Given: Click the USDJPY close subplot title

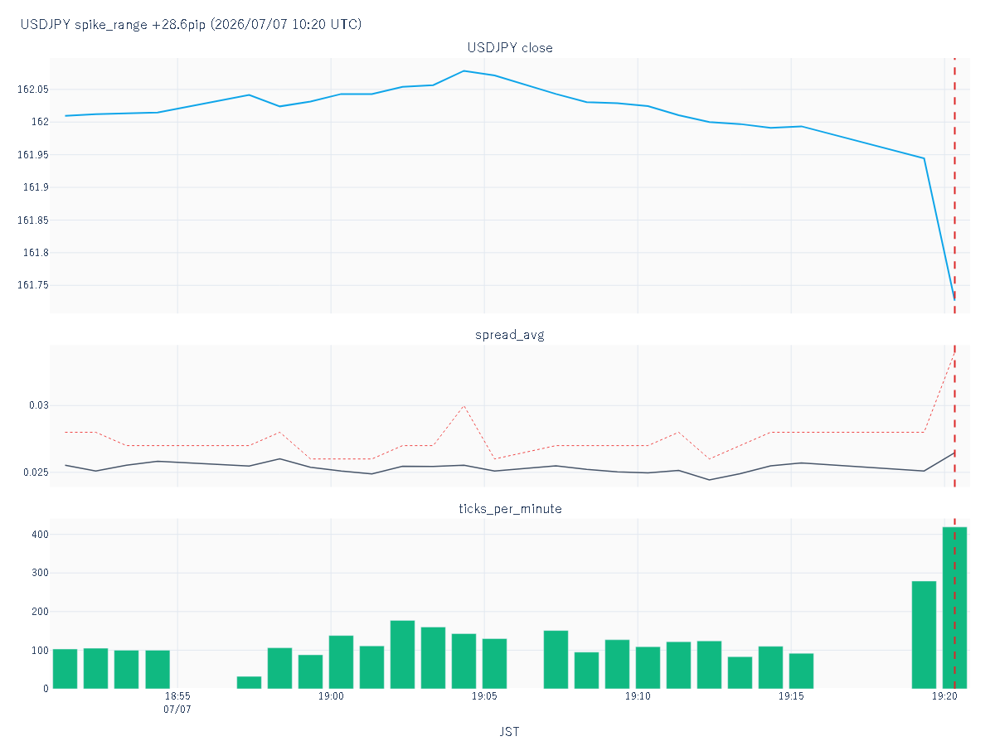Looking at the screenshot, I should click(x=510, y=48).
